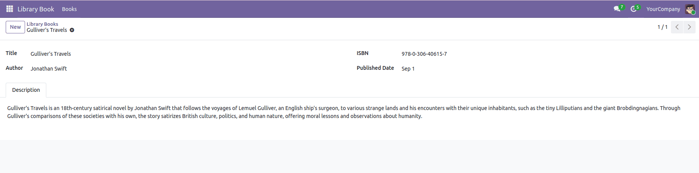Click the Library Book app name
The image size is (699, 173).
[x=36, y=9]
